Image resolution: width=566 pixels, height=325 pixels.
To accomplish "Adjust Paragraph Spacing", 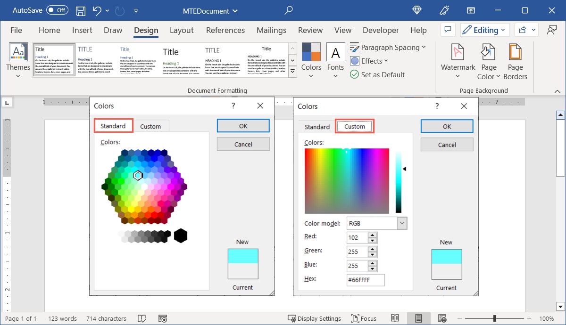I will 388,47.
